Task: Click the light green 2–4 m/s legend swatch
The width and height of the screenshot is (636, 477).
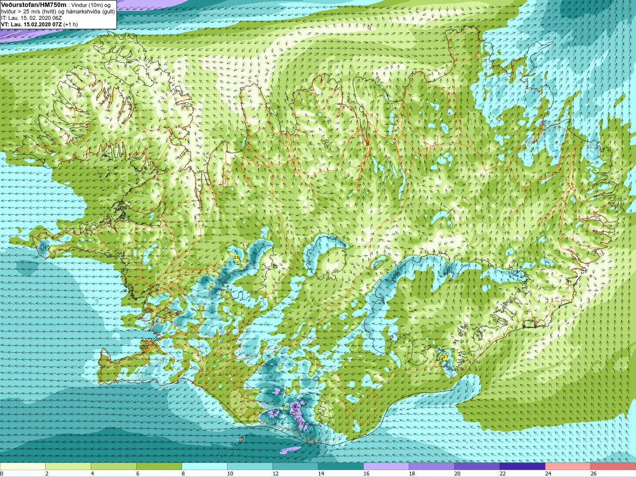Action: [68, 467]
